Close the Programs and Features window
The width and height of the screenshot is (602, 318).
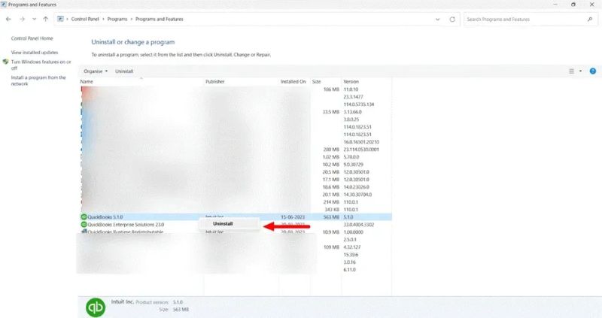pyautogui.click(x=591, y=5)
